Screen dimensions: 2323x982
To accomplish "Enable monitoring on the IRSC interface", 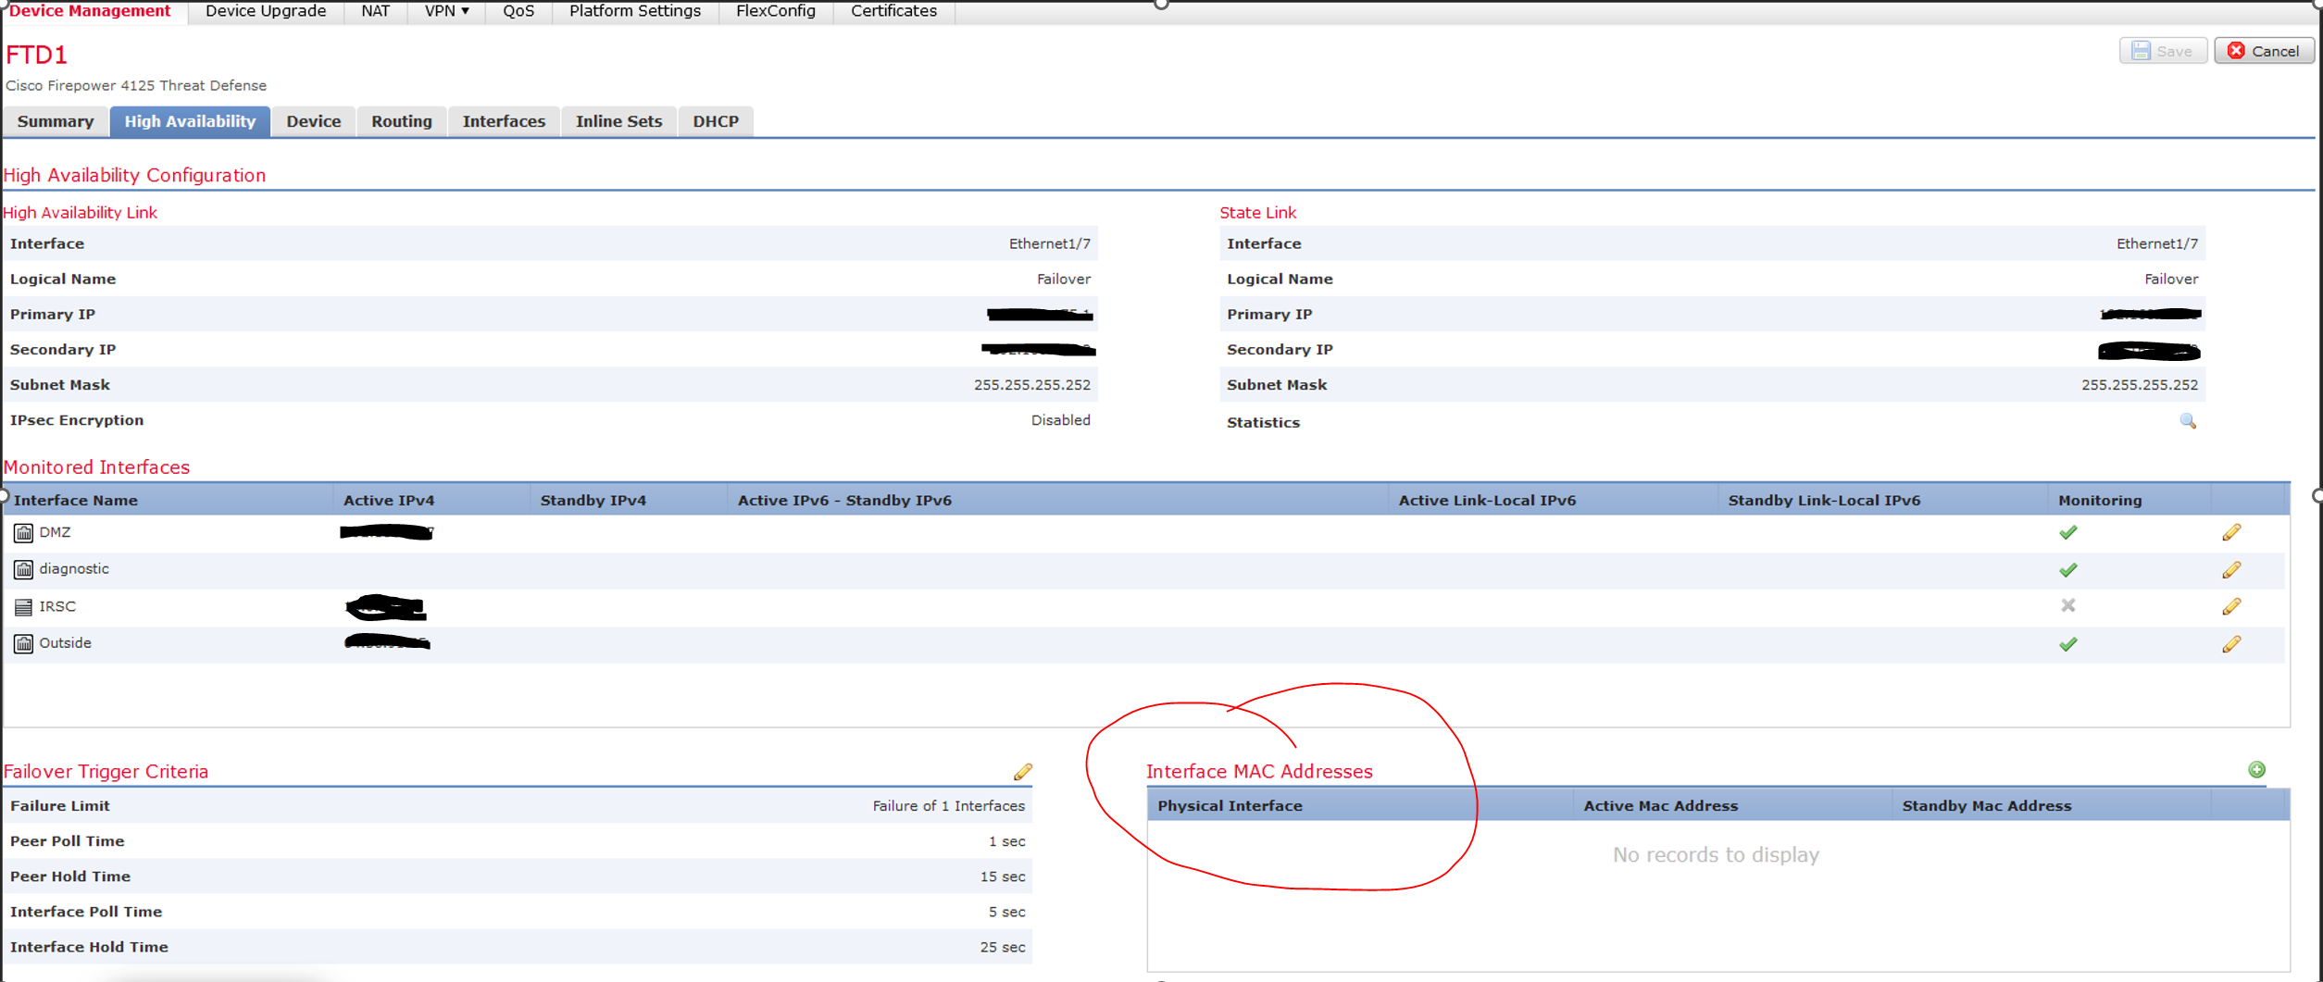I will click(x=2069, y=606).
